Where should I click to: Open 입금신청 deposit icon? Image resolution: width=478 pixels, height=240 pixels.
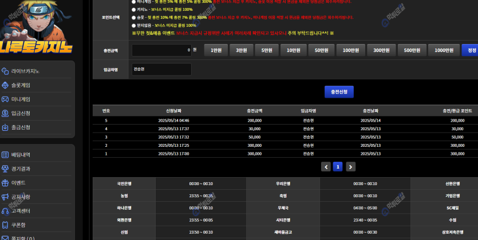point(5,113)
